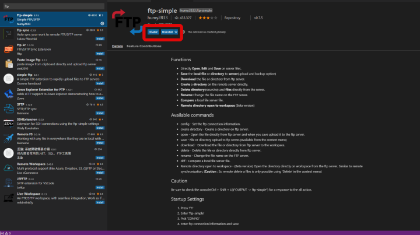Click the ftp-simple FTP icon in the list
This screenshot has height=235, width=420.
pos(9,19)
